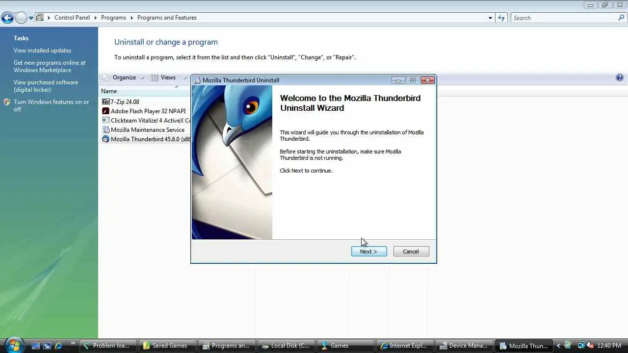Click Show Desktop in Quick Launch
Screen dimensions: 628x353
click(x=36, y=346)
